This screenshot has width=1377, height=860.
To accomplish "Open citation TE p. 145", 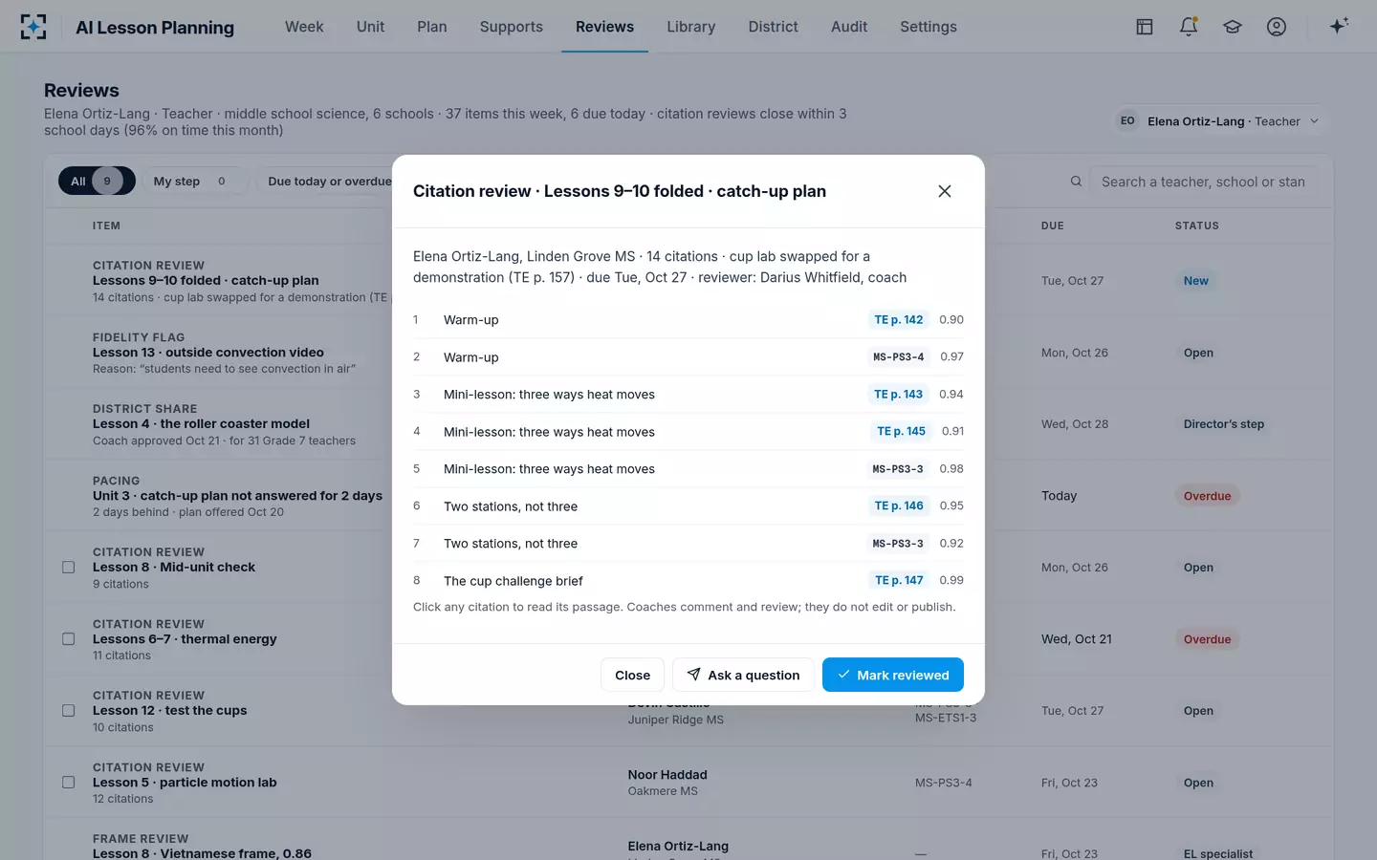I will coord(901,432).
